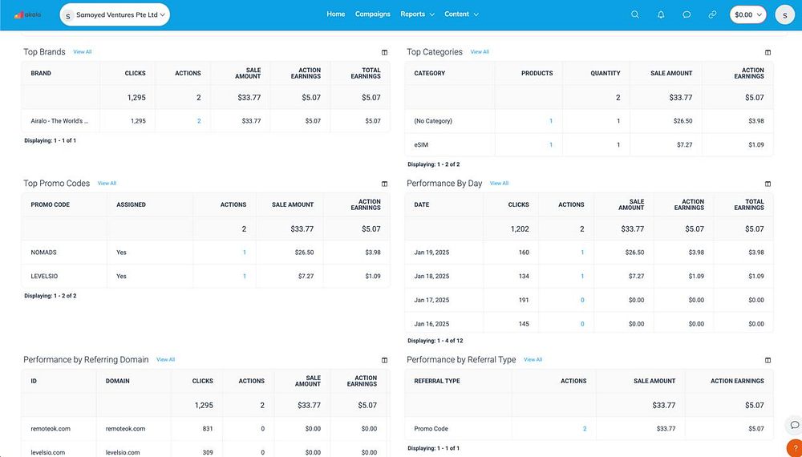Viewport: 802px width, 457px height.
Task: Click the Airalo logo
Action: tap(27, 14)
